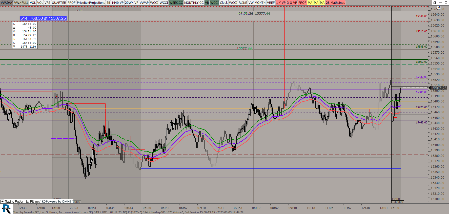This screenshot has height=214, width=449.
Task: Click the MONTHLY.GC toolbar button
Action: coord(194,3)
